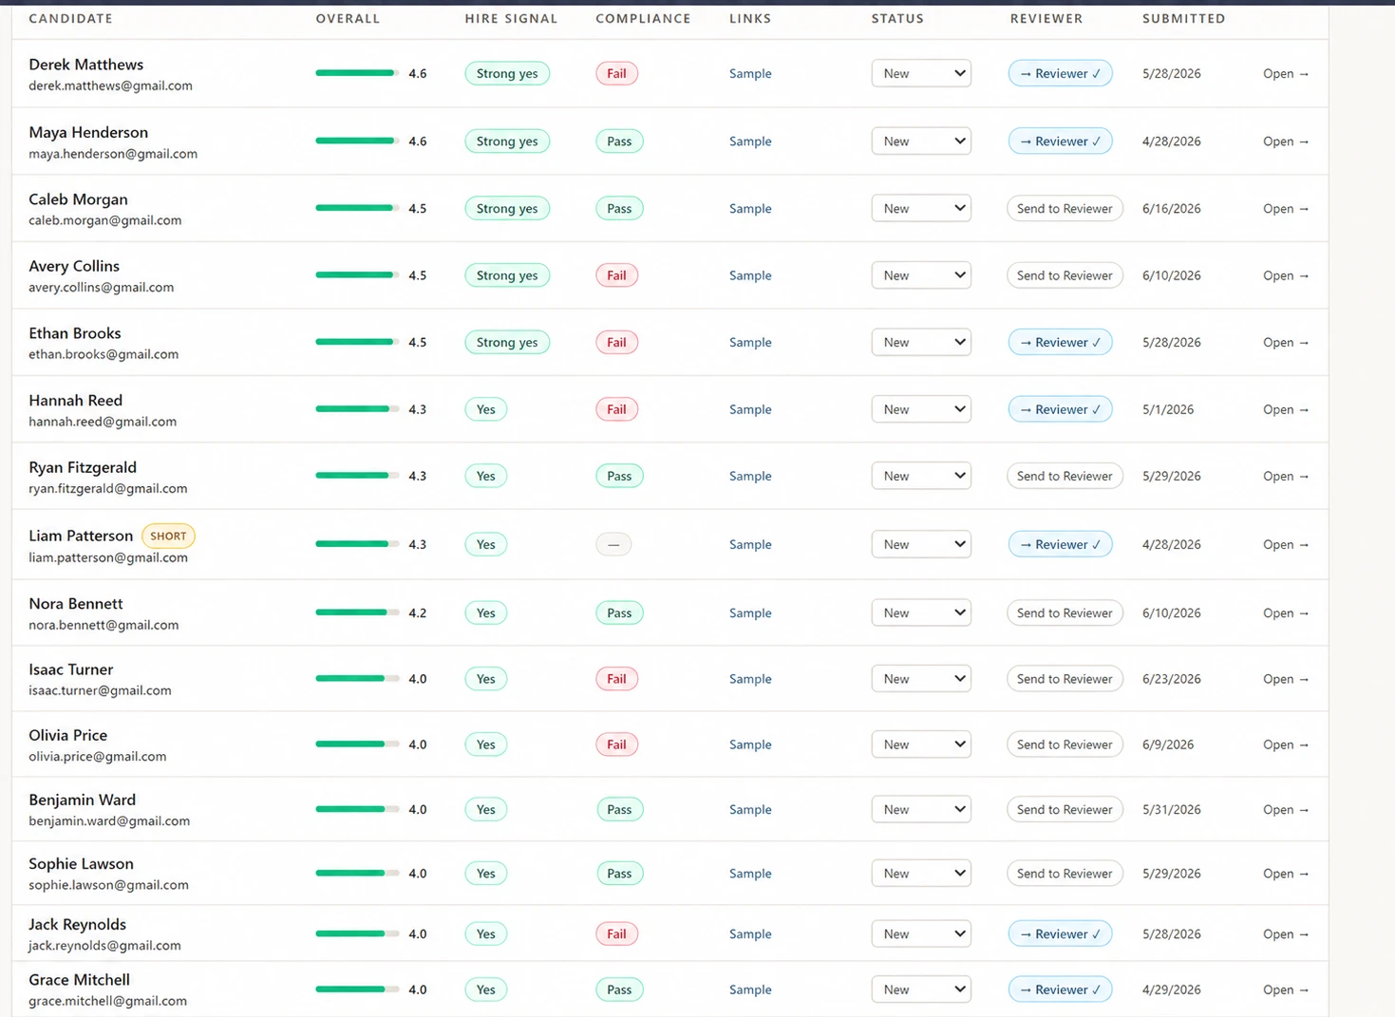Select Jack Reynolds' Fail compliance badge

pos(616,933)
